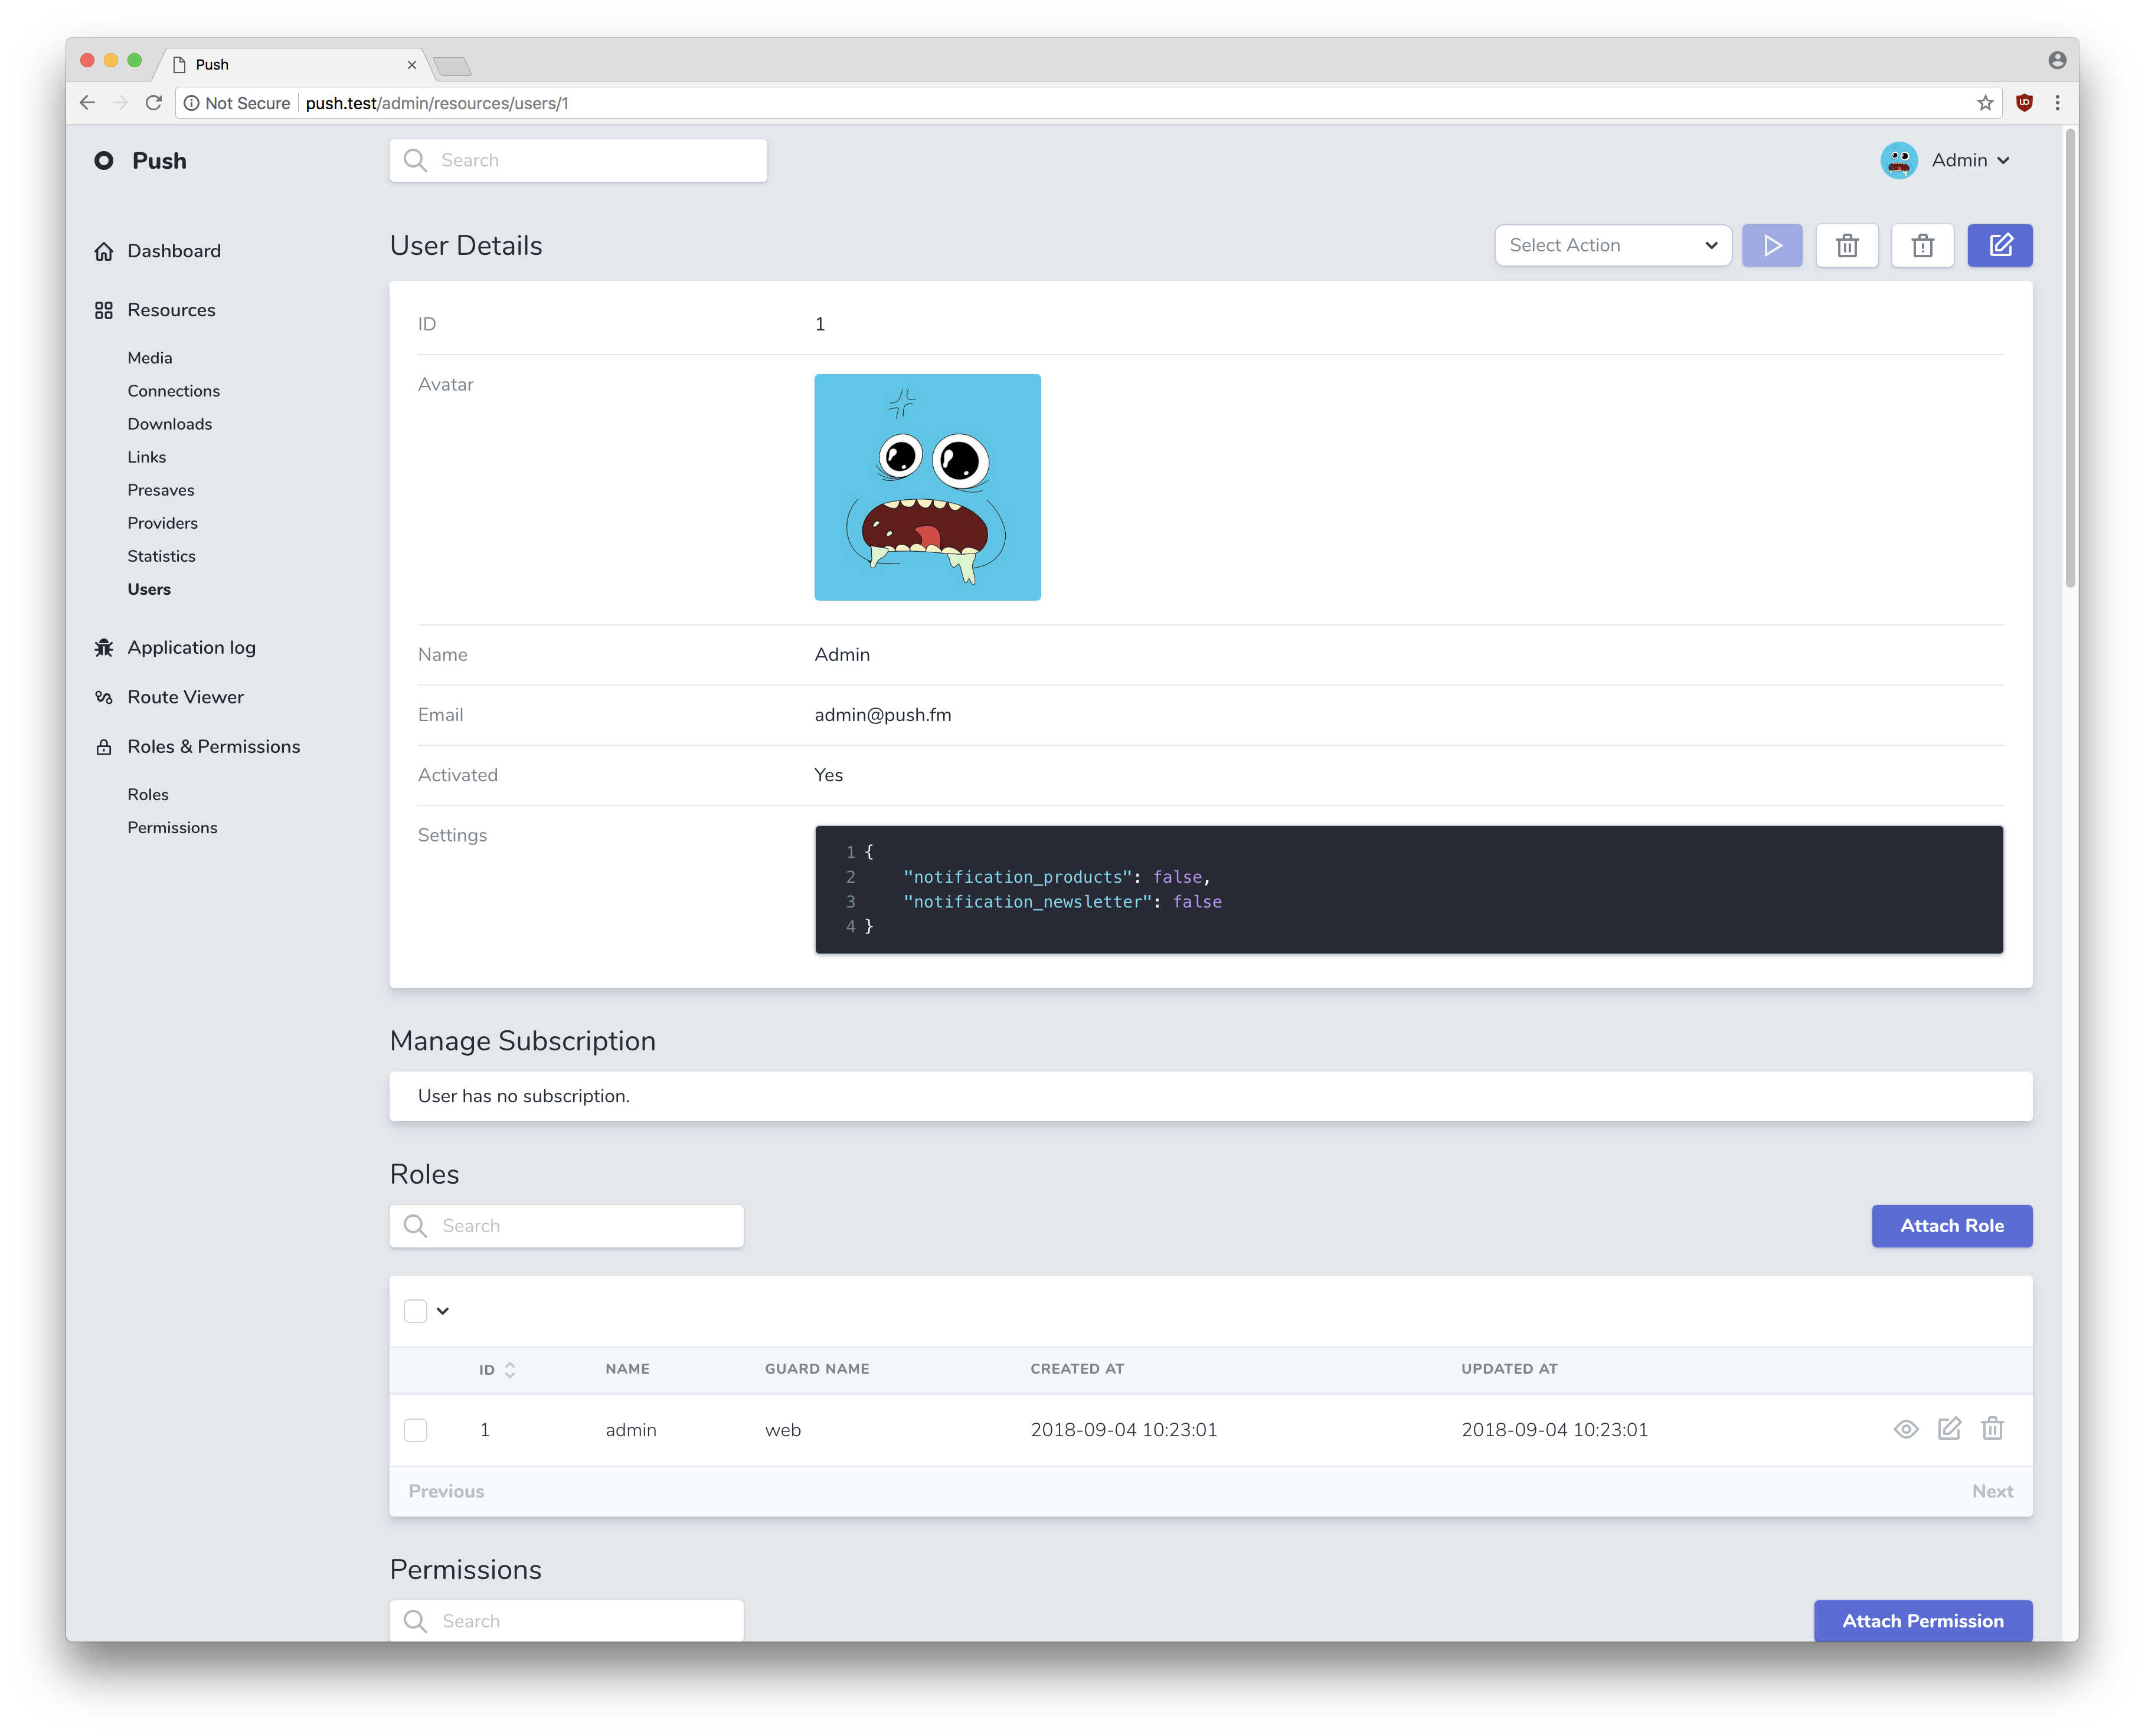Edit the admin role row with the pencil icon
The height and width of the screenshot is (1736, 2145).
pos(1949,1429)
